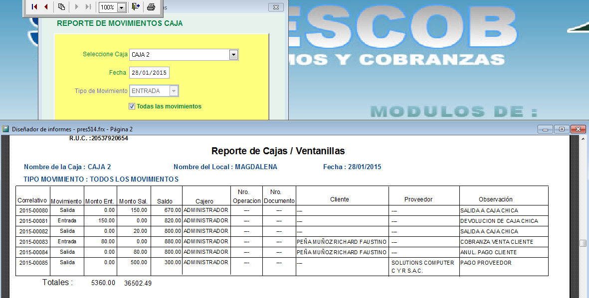Click the Nombre del Local MAGDALENA text
Screen dimensions: 589x298
click(x=225, y=167)
